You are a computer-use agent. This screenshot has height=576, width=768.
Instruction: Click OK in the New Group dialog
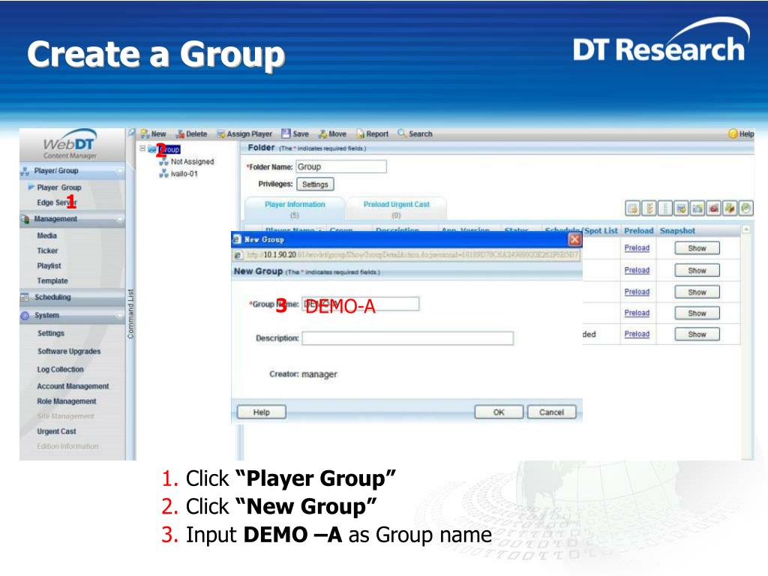coord(499,412)
